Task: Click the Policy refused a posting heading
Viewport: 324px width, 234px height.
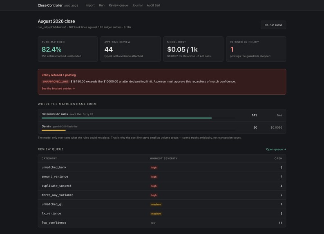Action: click(59, 75)
